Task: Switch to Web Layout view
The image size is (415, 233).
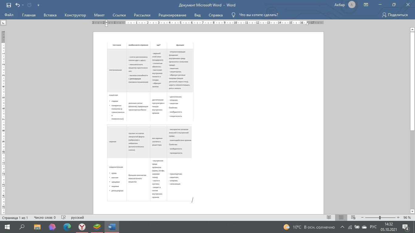Action: [x=353, y=218]
